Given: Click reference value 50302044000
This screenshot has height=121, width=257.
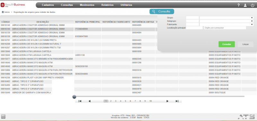Looking at the screenshot, I should pyautogui.click(x=82, y=74).
